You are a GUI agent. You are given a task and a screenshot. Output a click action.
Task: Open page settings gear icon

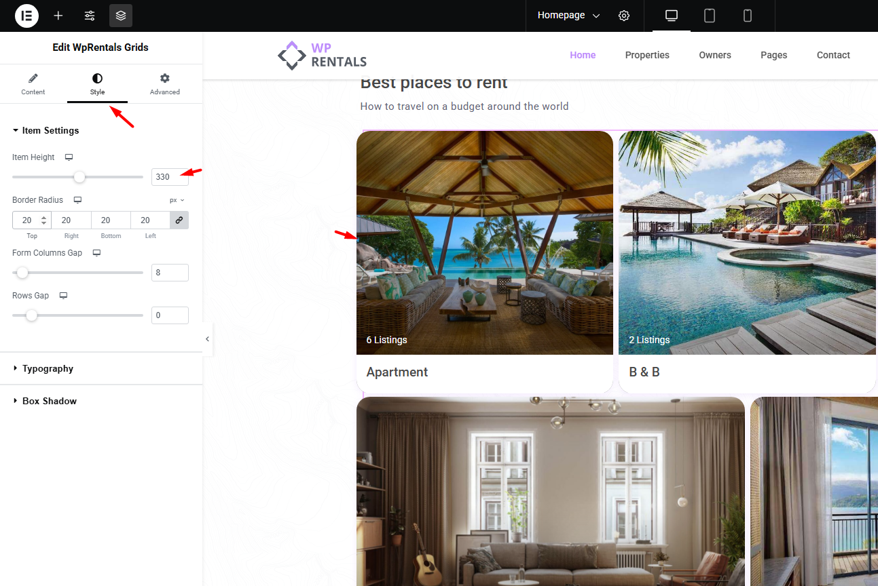tap(624, 16)
